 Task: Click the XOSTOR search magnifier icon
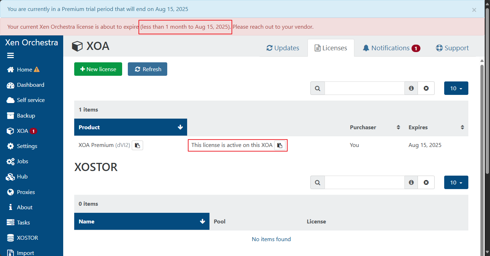point(317,182)
